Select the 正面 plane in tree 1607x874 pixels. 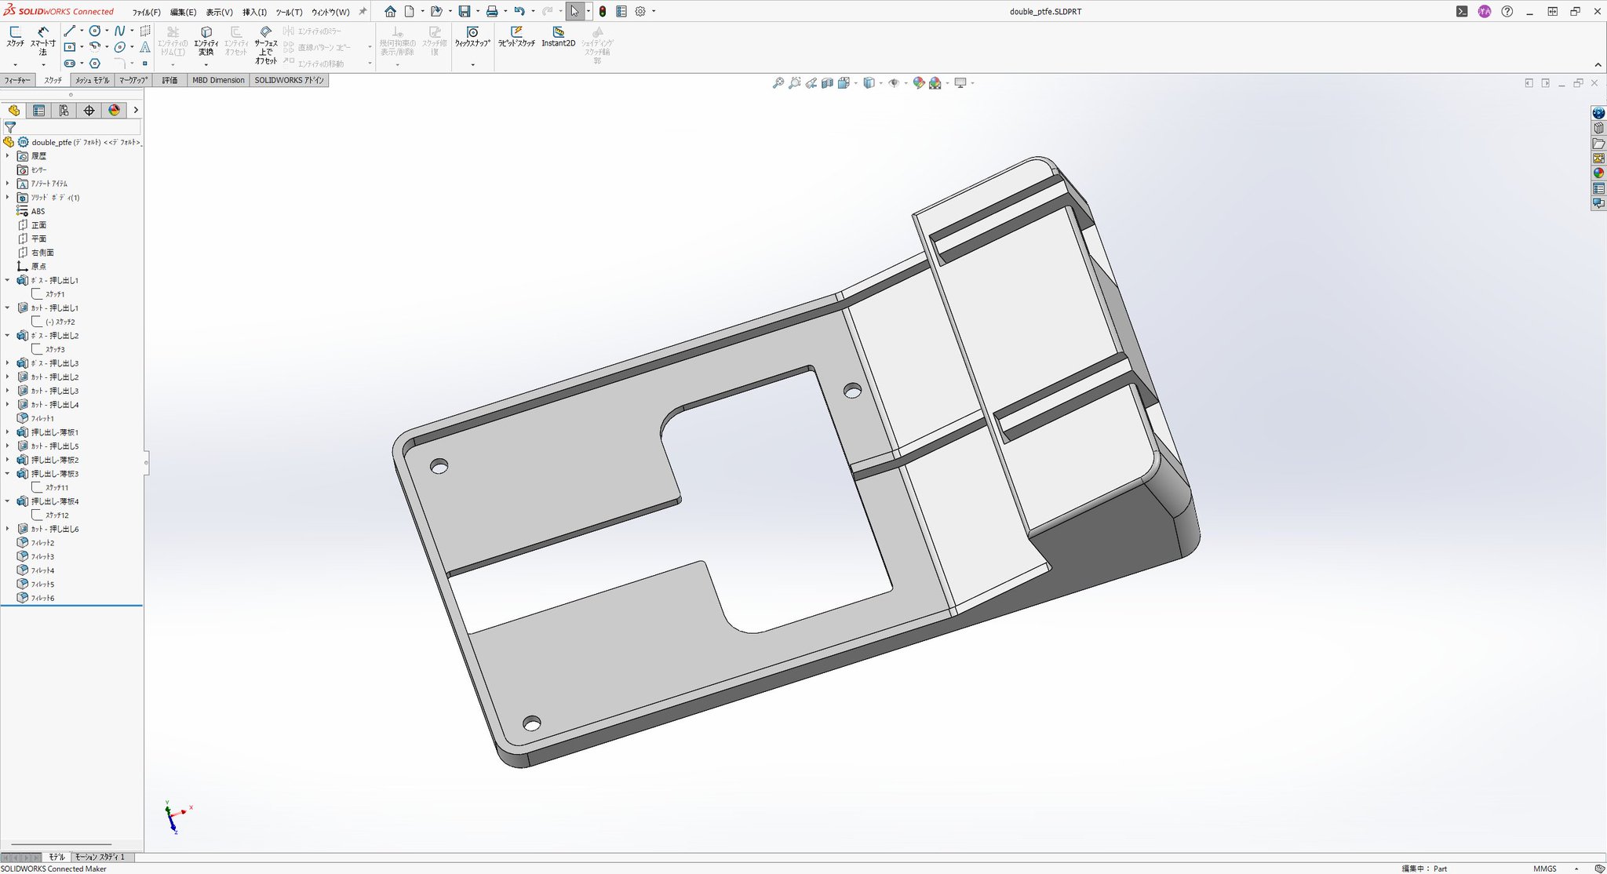click(38, 225)
